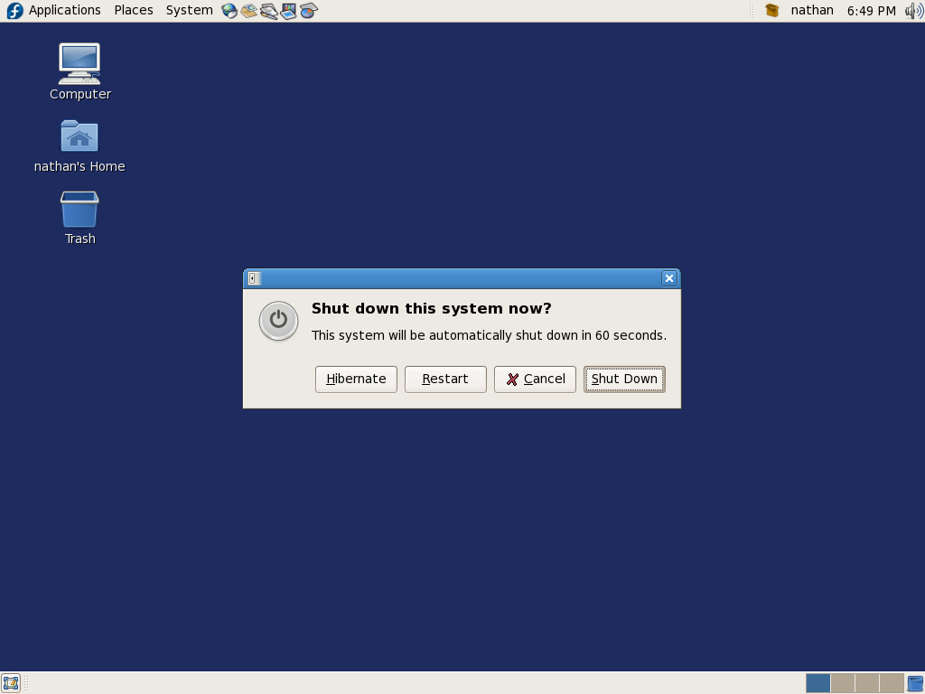Launch the word processor panel icon
Screen dimensions: 925x694
[x=269, y=11]
